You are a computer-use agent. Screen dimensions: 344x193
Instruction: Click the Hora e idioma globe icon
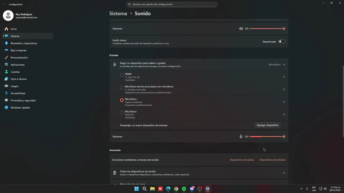click(6, 79)
